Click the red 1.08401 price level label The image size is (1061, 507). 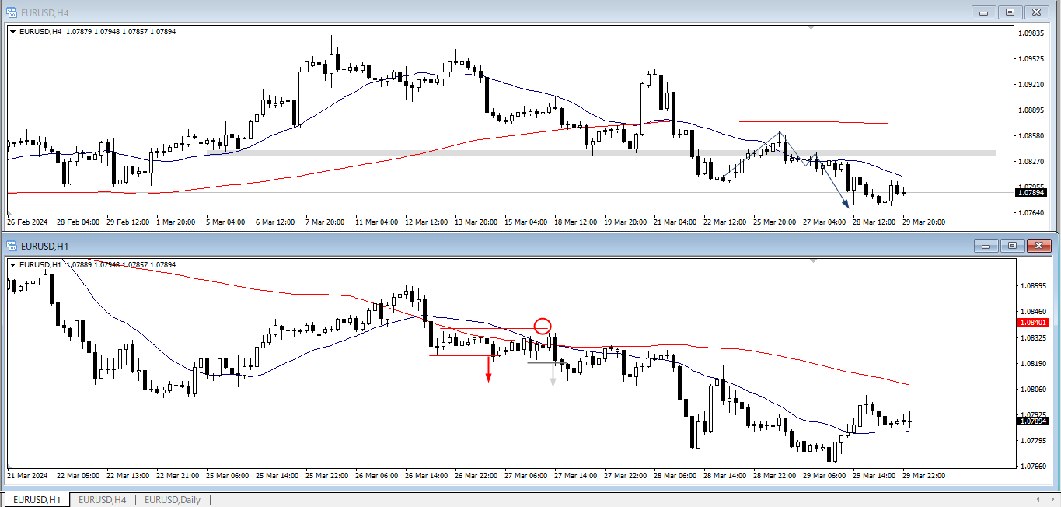pyautogui.click(x=1033, y=323)
